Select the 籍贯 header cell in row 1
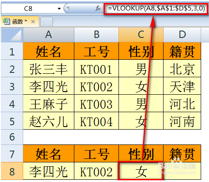Screen dimensions: 209x182 point(182,51)
